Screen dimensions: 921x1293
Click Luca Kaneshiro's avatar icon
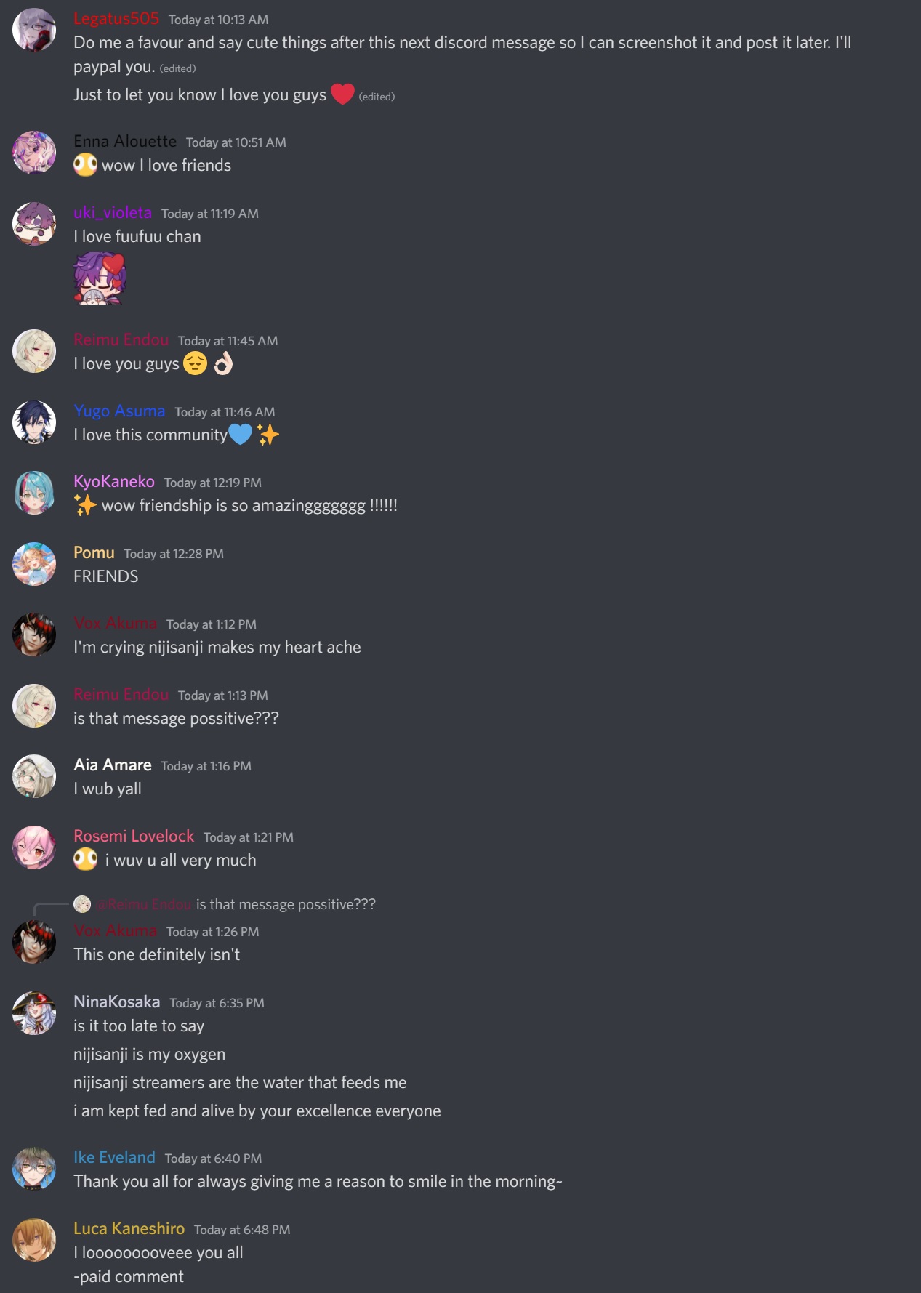[x=34, y=1240]
